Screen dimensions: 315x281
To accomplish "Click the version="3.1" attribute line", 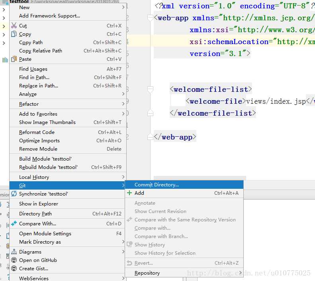I will pyautogui.click(x=220, y=54).
